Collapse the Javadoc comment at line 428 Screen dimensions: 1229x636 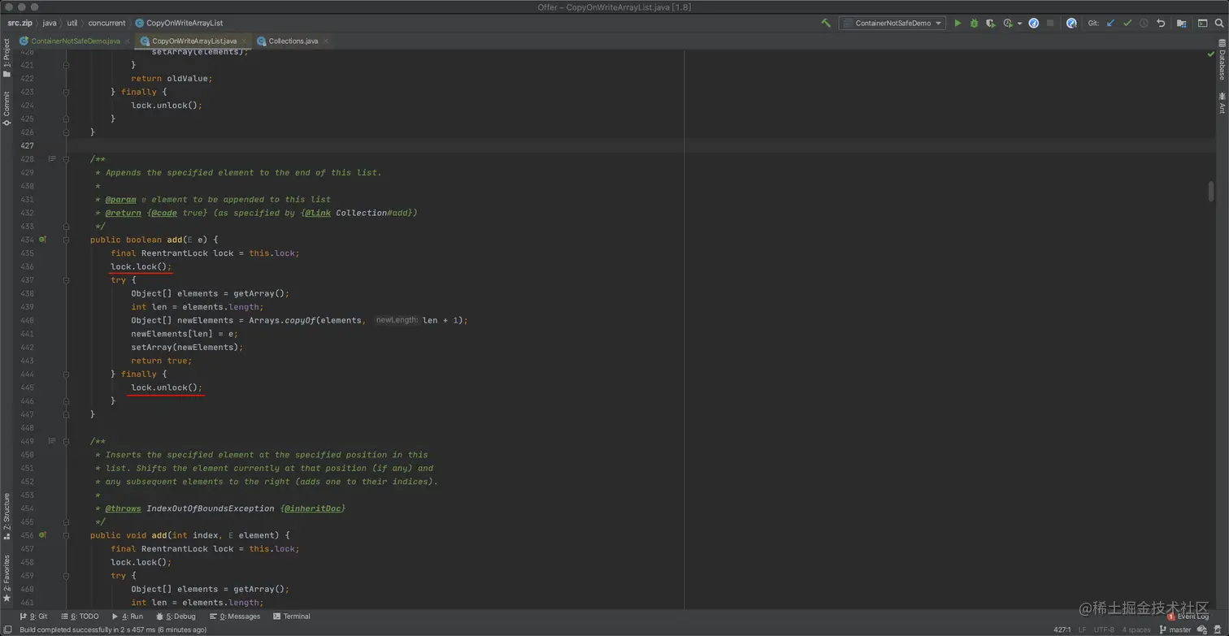67,159
